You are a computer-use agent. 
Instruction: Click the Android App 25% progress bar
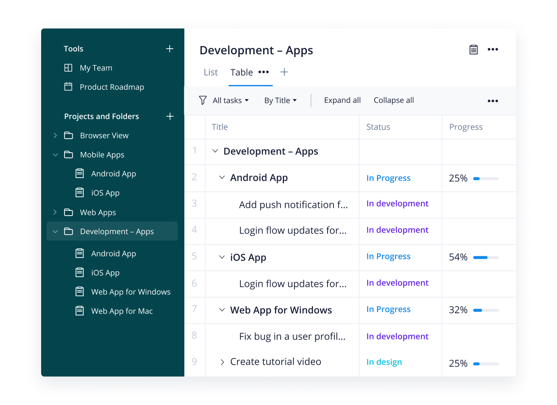486,179
